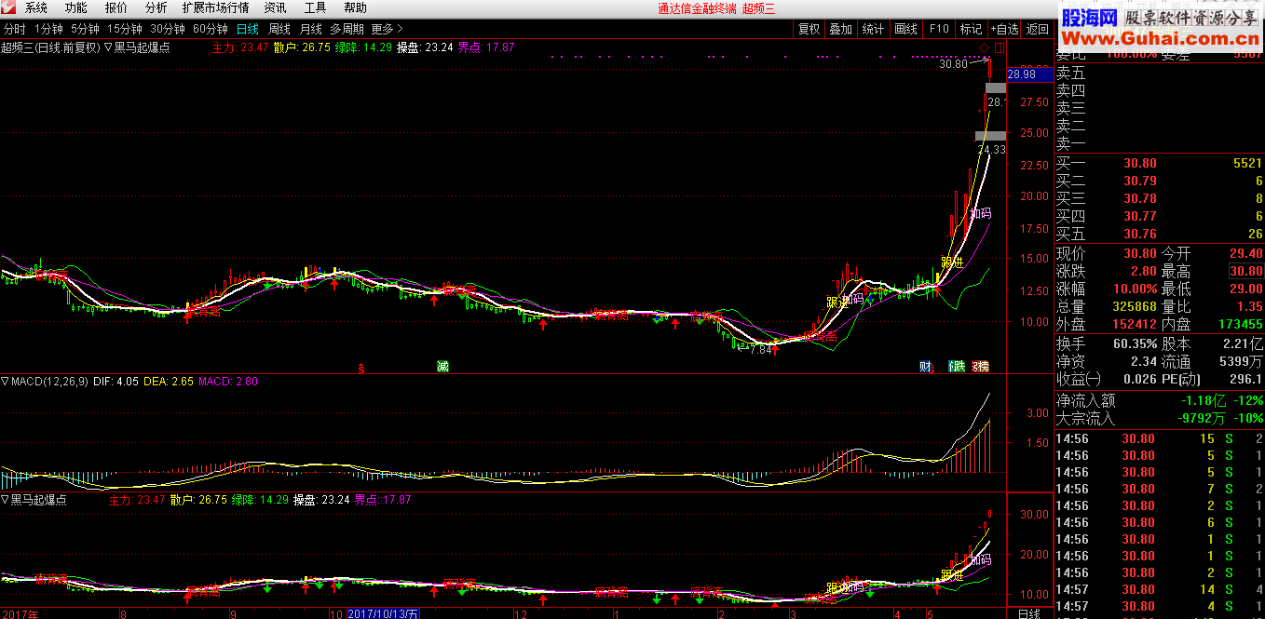Viewport: 1265px width, 619px height.
Task: Select the 15分钟 period tab
Action: tap(125, 29)
